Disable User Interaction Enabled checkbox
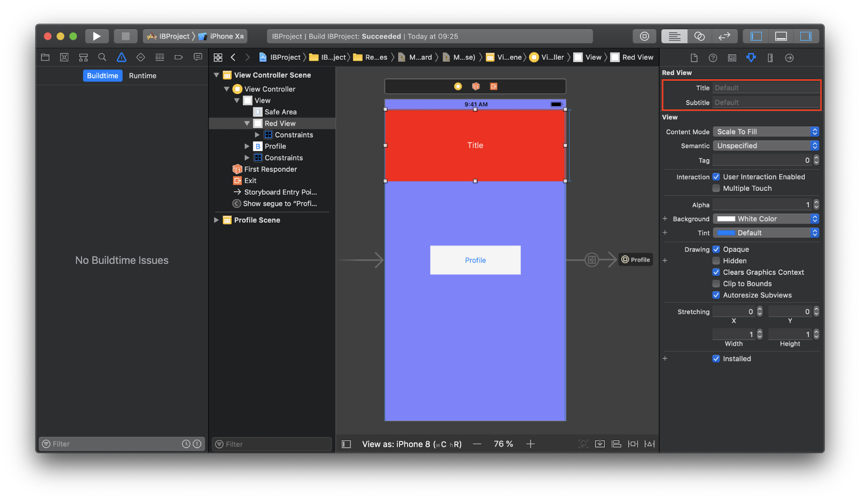This screenshot has height=500, width=860. click(x=716, y=177)
